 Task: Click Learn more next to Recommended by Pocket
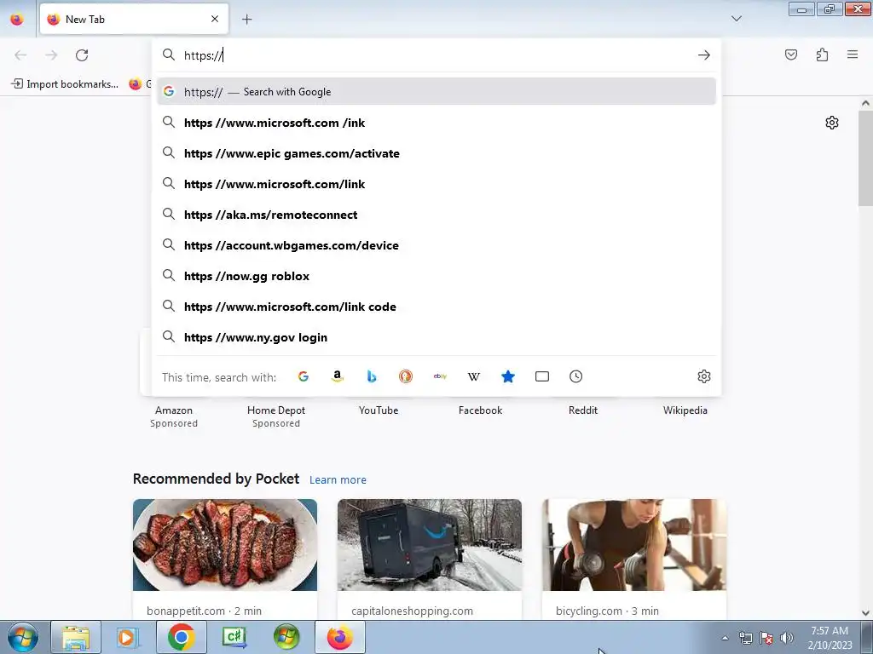pos(338,480)
